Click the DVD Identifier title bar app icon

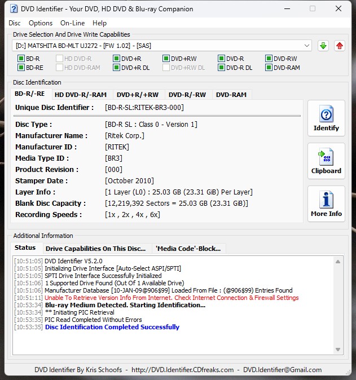(14, 9)
